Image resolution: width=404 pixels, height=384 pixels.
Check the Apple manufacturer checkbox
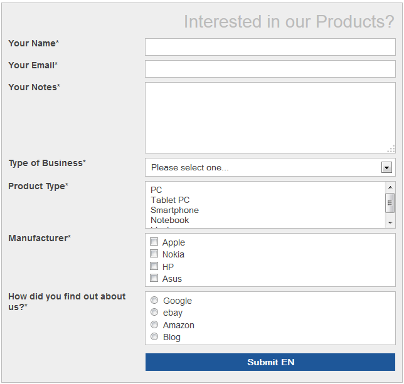(x=154, y=242)
